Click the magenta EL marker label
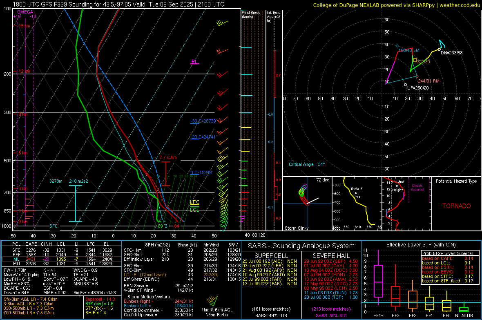Screen dimensions: 482x320 194,62
